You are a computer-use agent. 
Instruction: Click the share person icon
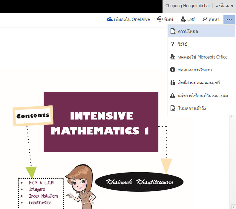183,19
